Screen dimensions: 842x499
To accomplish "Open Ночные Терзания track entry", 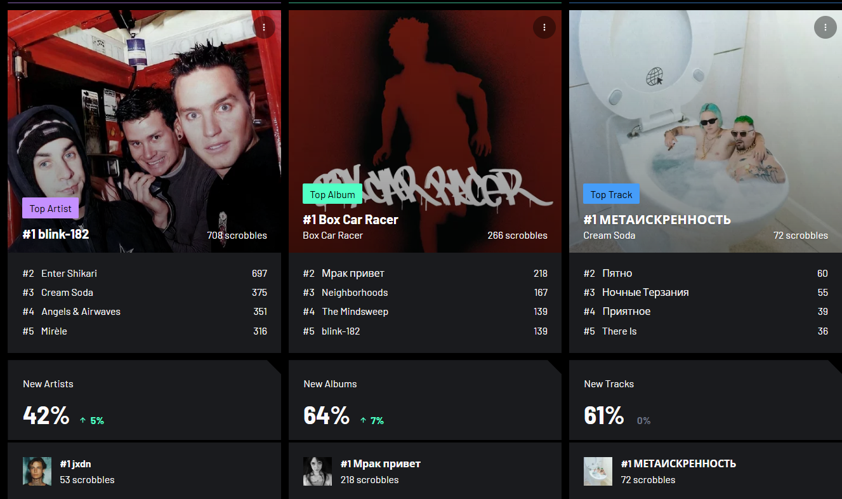I will click(x=645, y=293).
